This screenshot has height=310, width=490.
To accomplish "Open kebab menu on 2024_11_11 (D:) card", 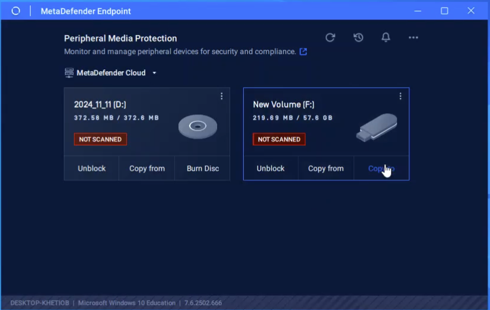I will coord(221,96).
